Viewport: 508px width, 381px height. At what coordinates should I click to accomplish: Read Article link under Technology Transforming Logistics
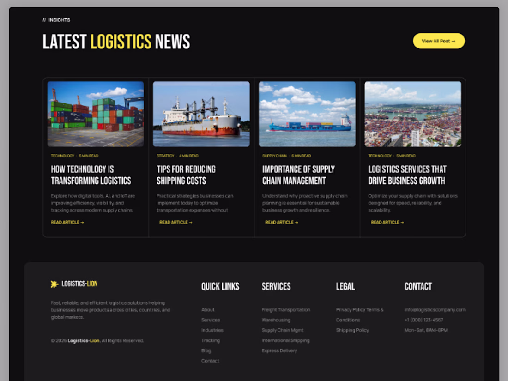coord(67,222)
